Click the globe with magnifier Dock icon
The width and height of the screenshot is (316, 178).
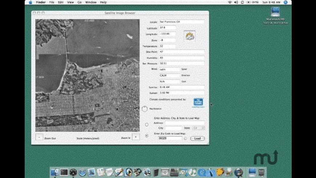point(238,173)
